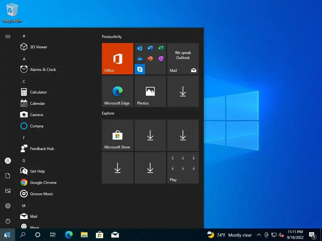
Task: Click the download tile beside Photos
Action: tap(183, 91)
